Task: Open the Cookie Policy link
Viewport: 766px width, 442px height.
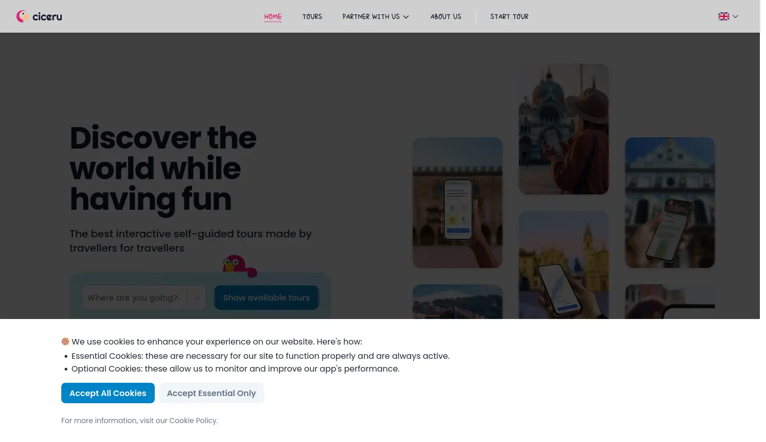Action: tap(193, 421)
